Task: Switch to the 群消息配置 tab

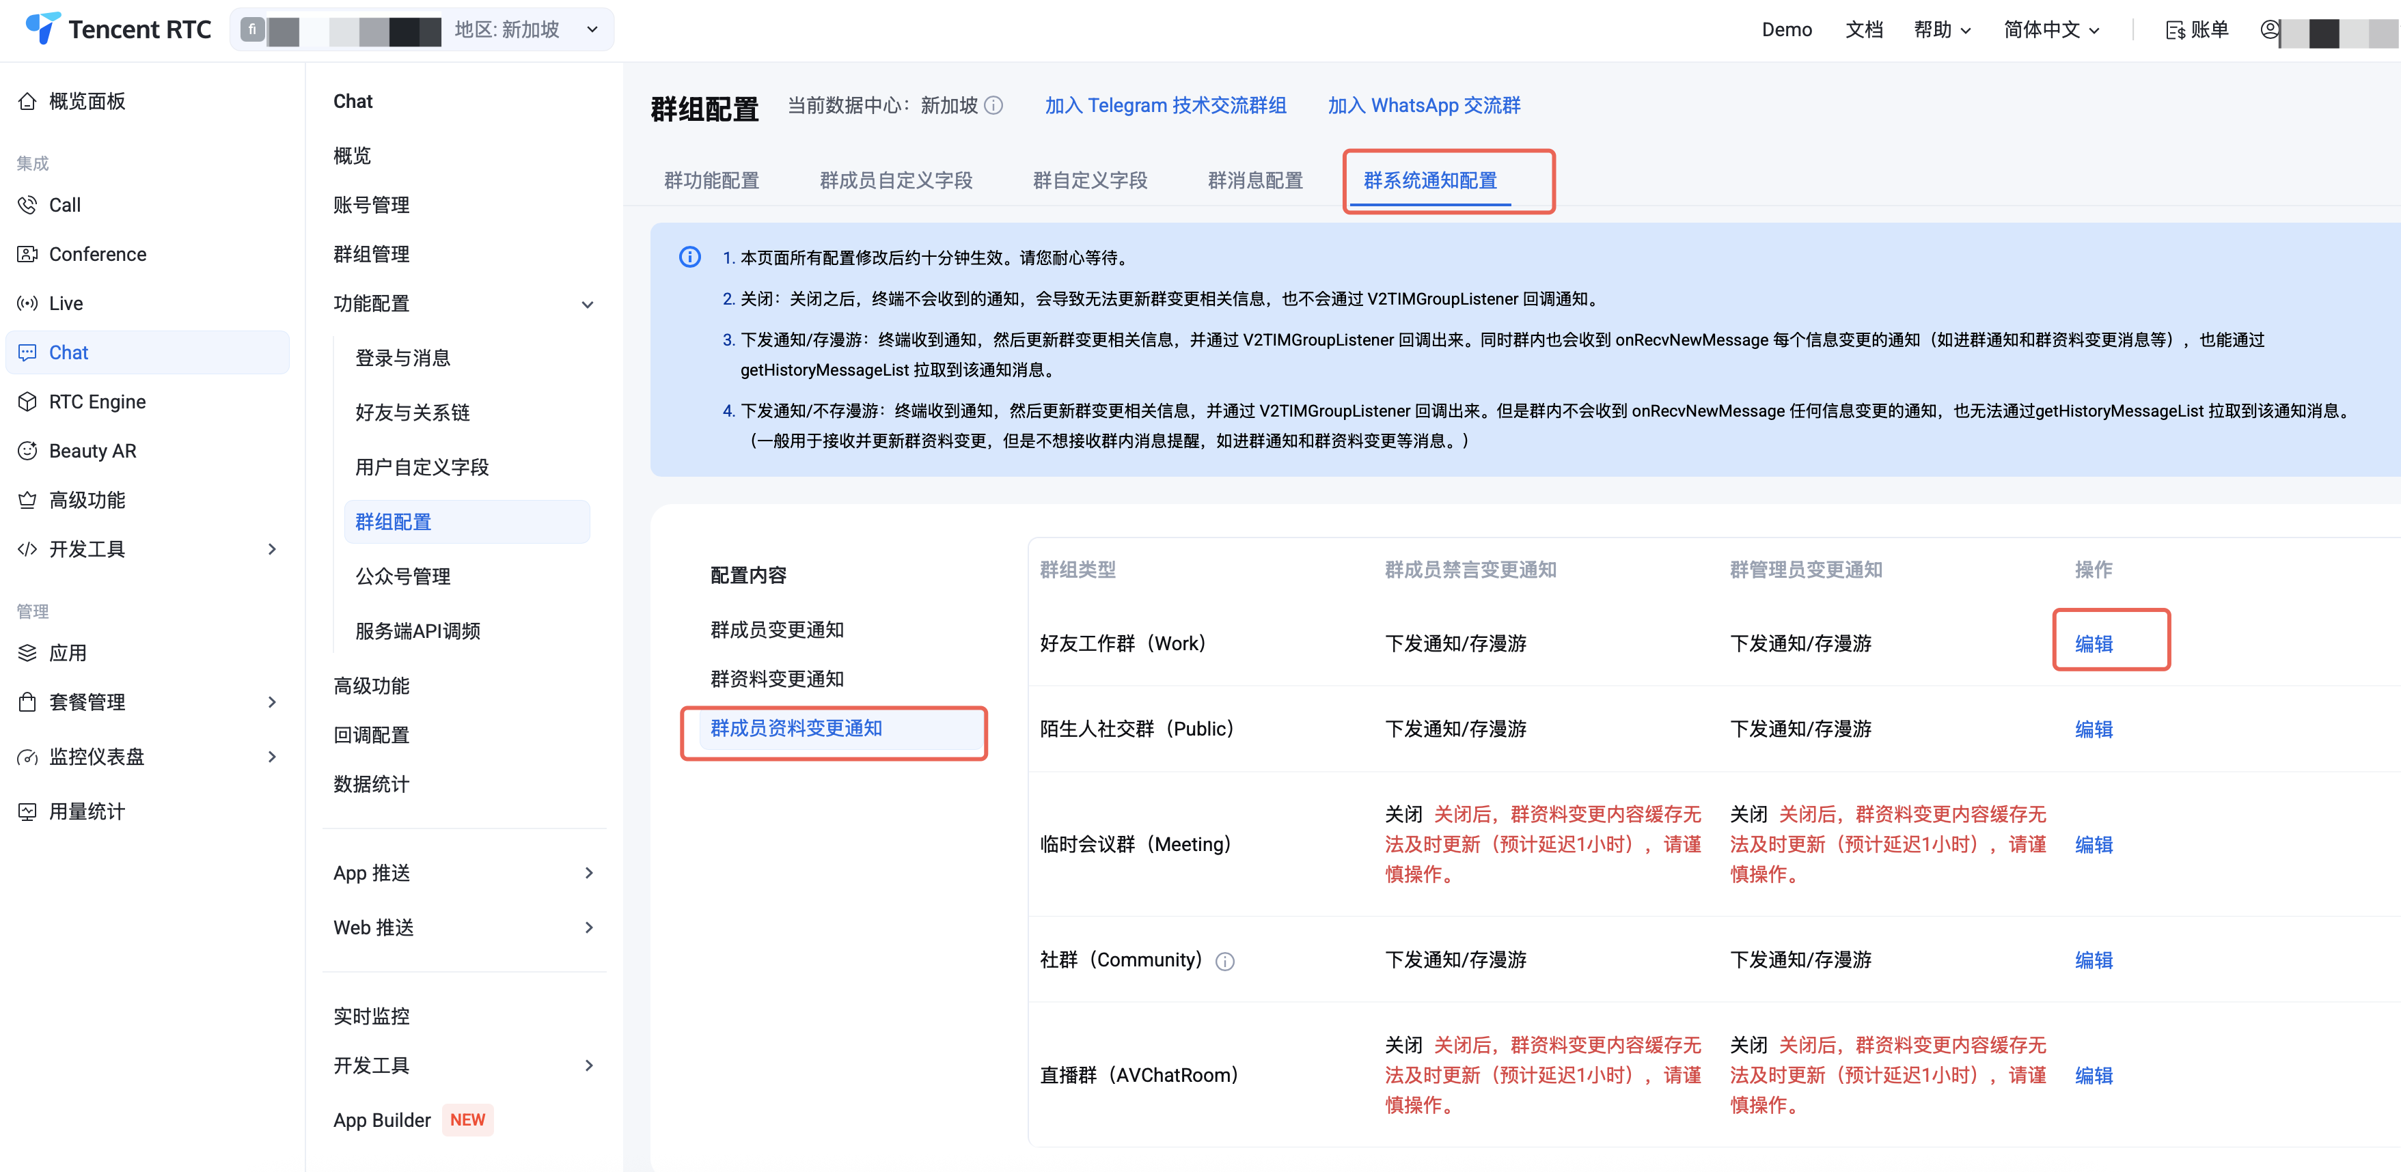Action: [x=1254, y=181]
